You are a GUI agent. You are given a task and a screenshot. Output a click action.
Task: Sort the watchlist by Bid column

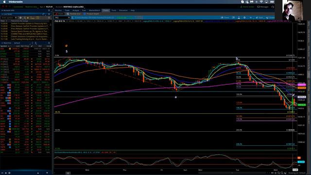(40, 46)
